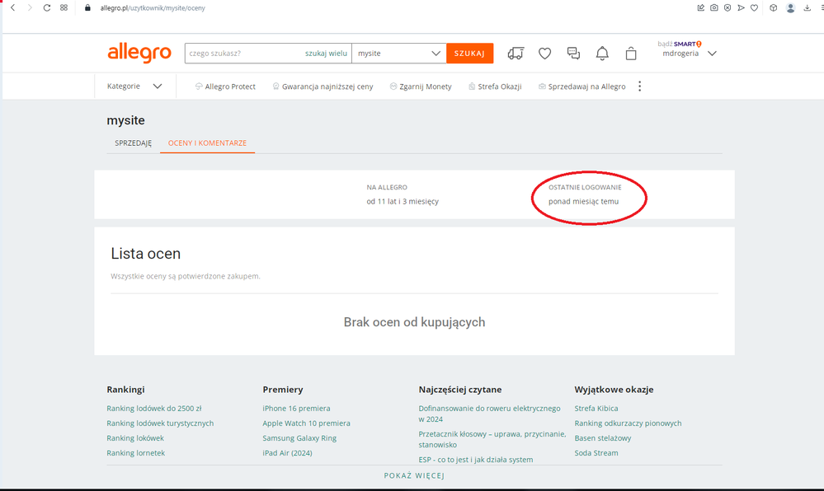
Task: Select the 'OCENY I KOMENTARZE' tab
Action: (x=207, y=143)
